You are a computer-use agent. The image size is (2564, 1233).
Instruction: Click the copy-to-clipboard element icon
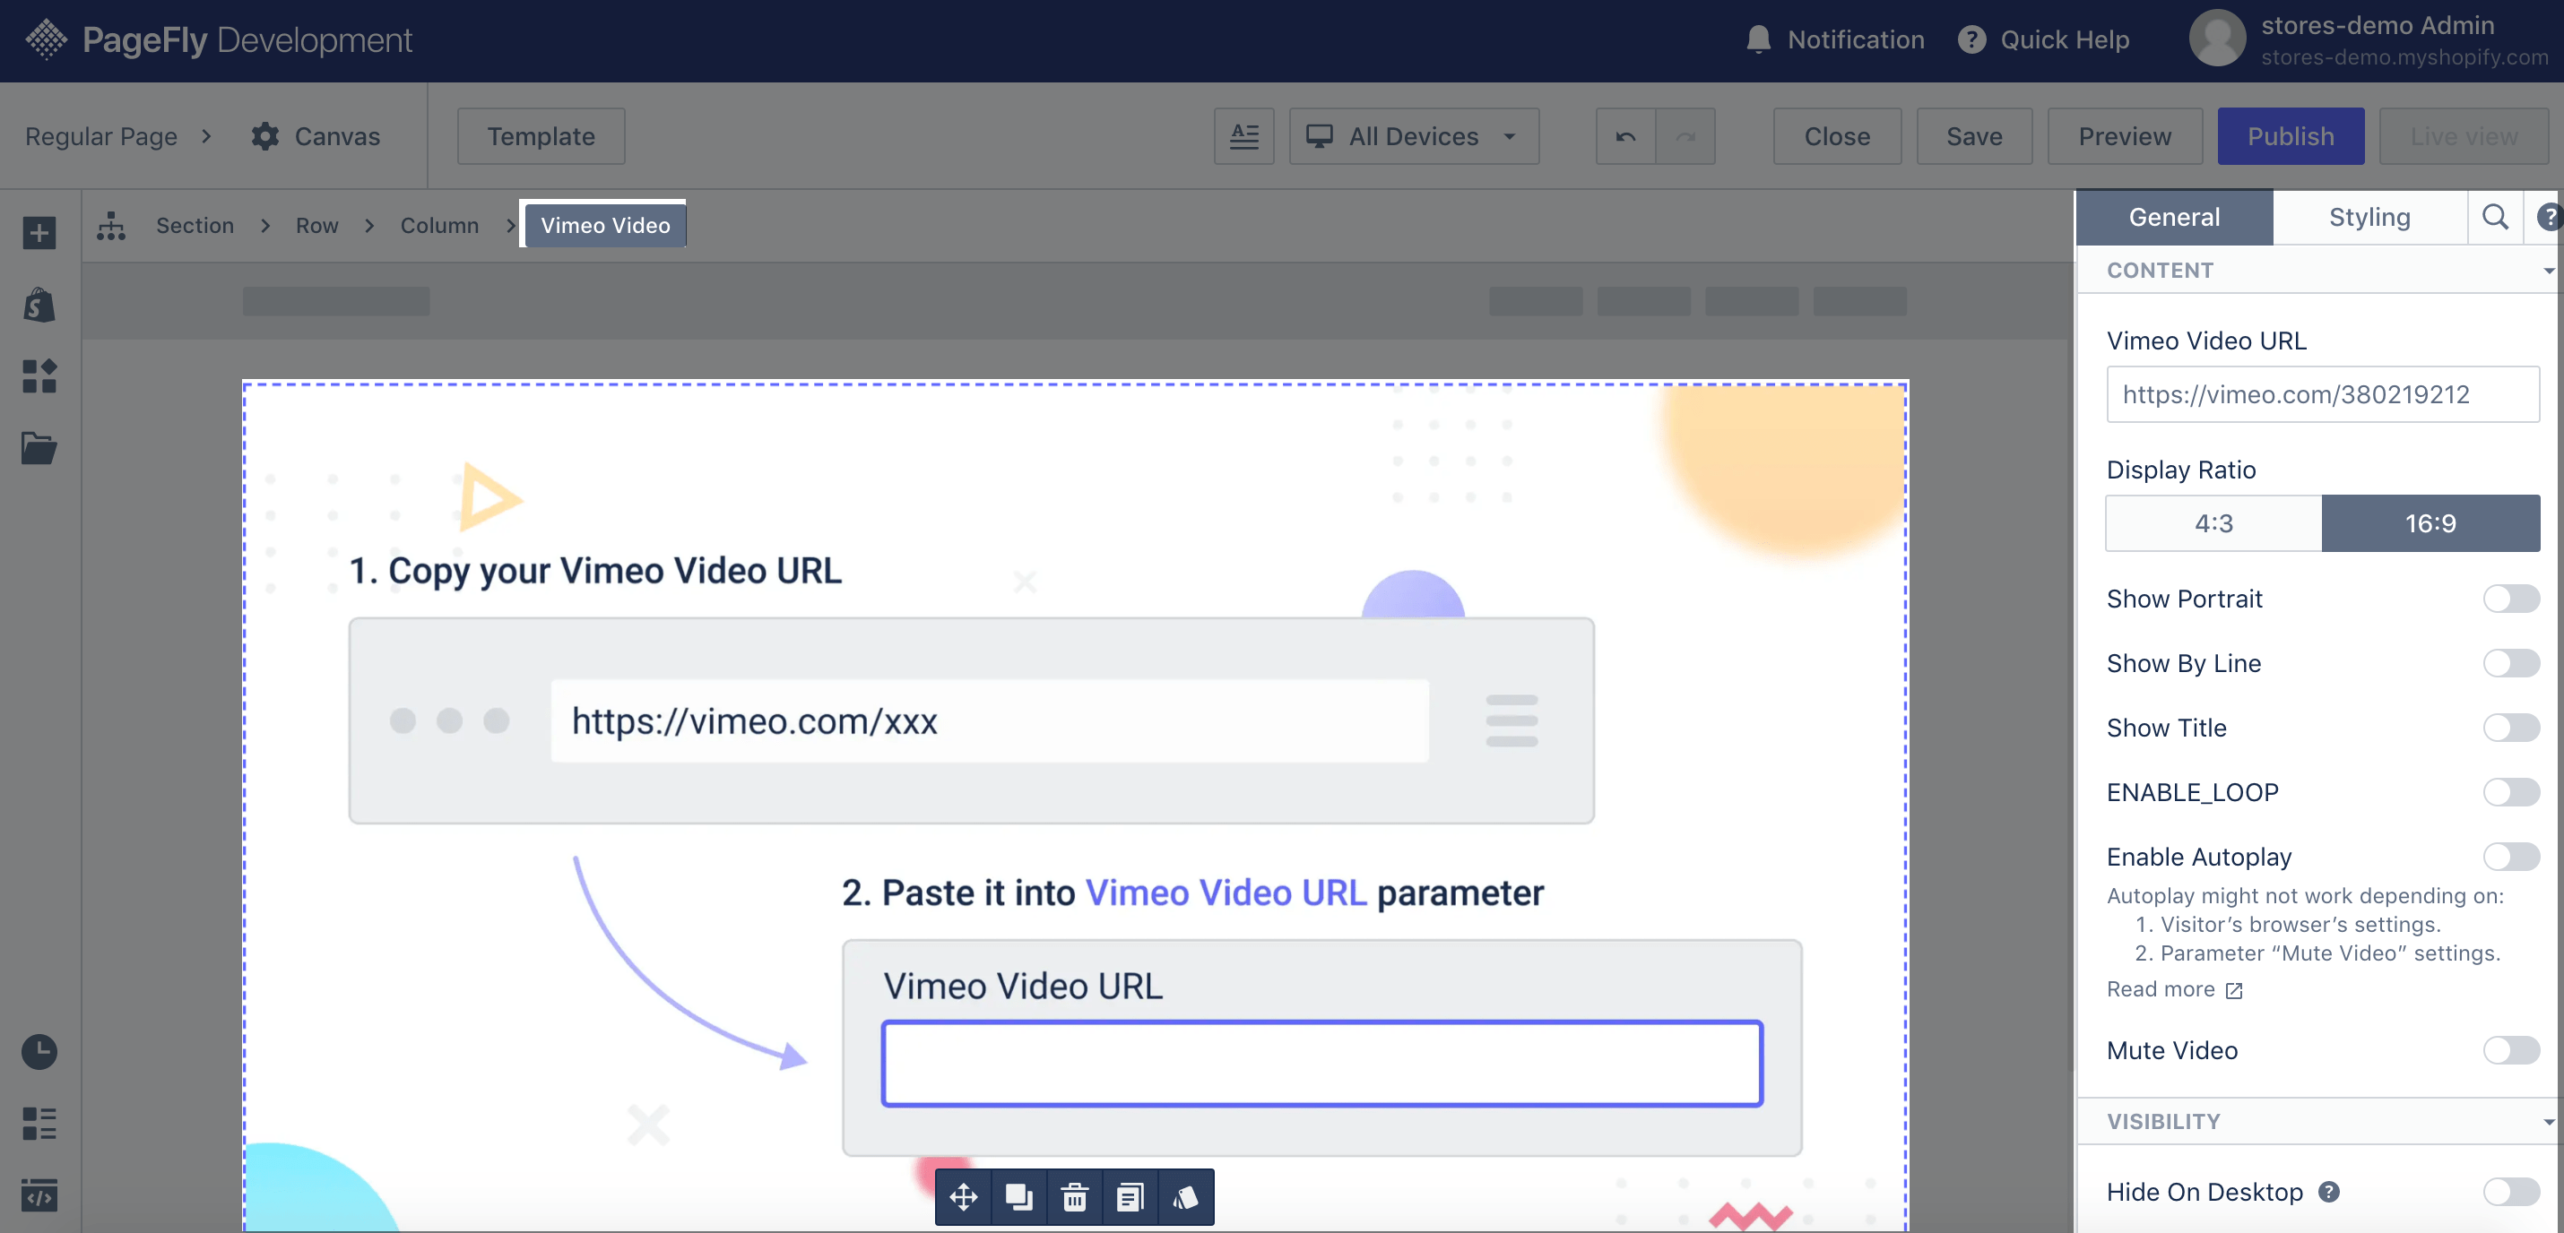click(x=1130, y=1197)
